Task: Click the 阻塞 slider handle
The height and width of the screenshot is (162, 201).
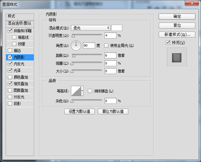Action: pos(72,63)
